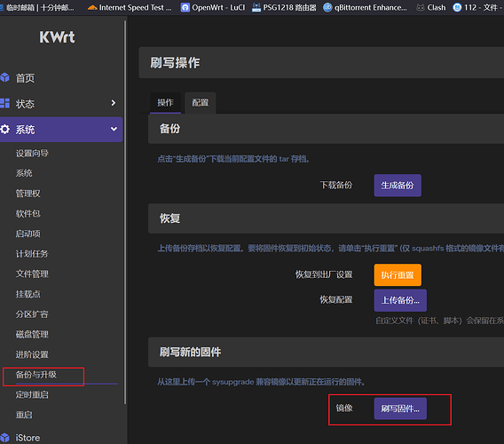Click the 首页 menu label
Screen dimensions: 504x444
[x=25, y=78]
